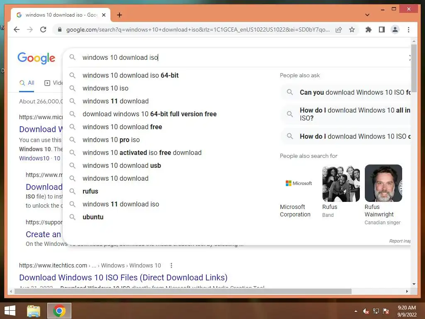Report inappropriate predictions link
The width and height of the screenshot is (425, 319).
400,241
